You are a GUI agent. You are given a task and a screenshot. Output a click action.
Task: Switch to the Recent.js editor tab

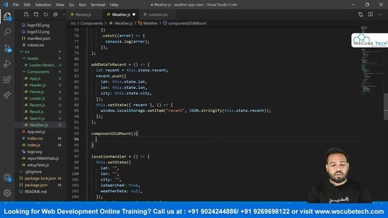tap(84, 15)
